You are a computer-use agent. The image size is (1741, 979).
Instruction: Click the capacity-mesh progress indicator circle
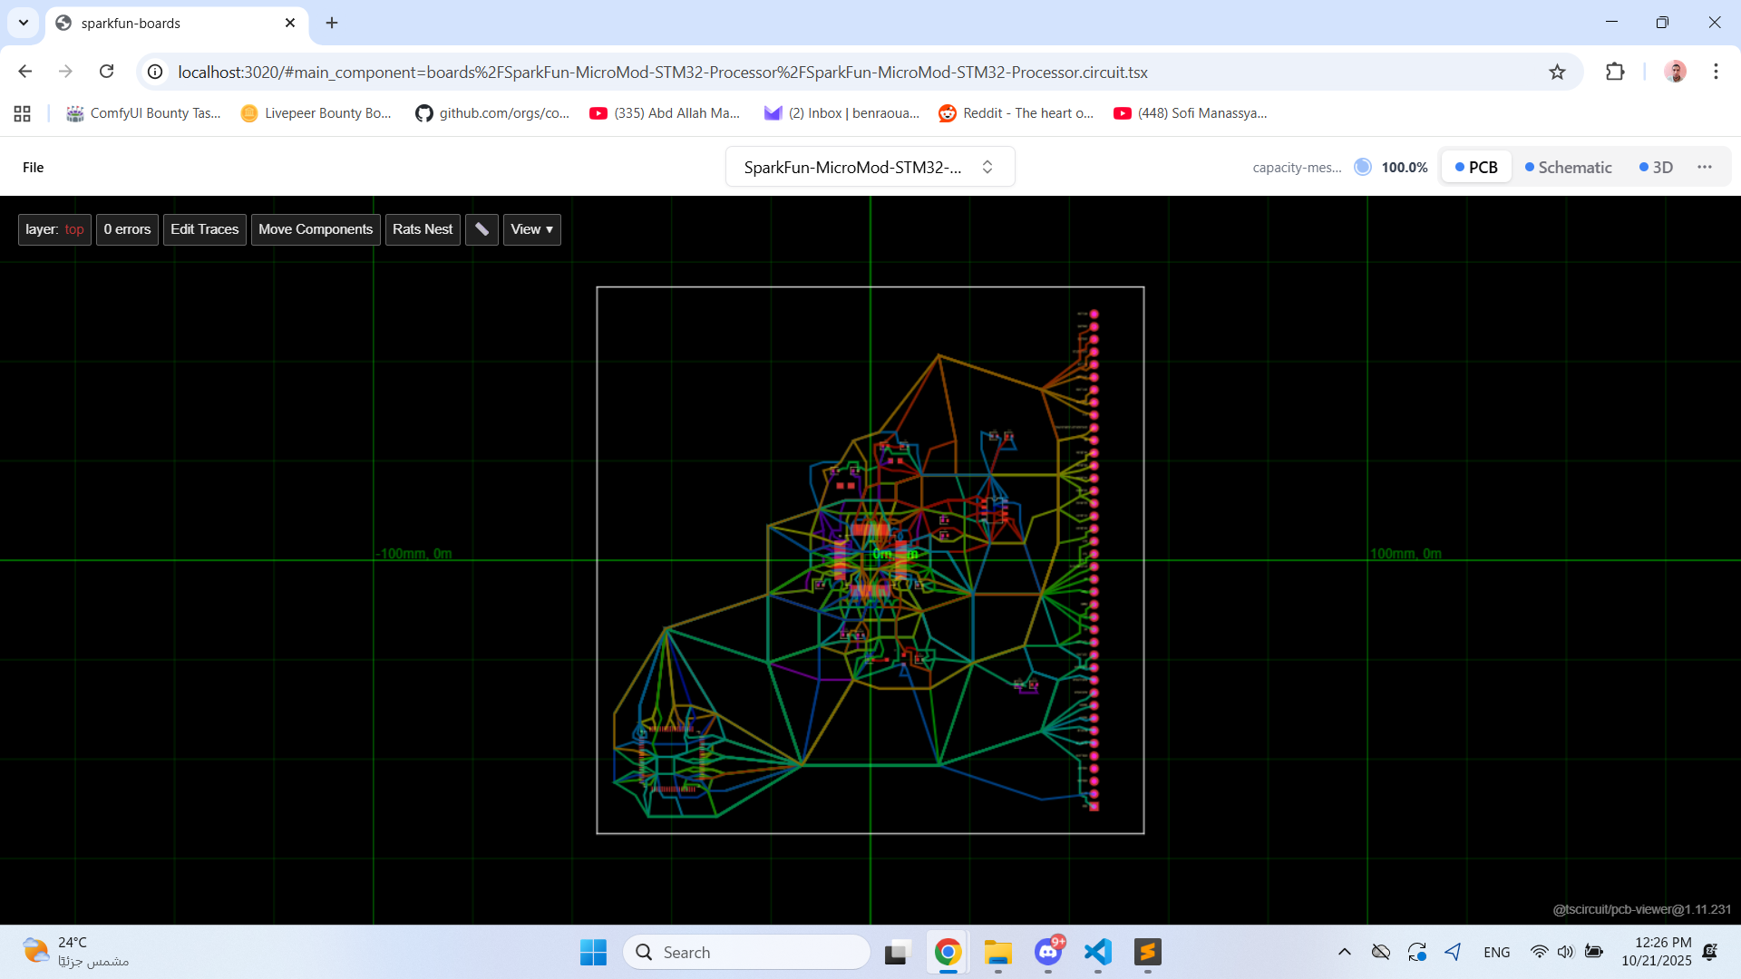coord(1362,167)
